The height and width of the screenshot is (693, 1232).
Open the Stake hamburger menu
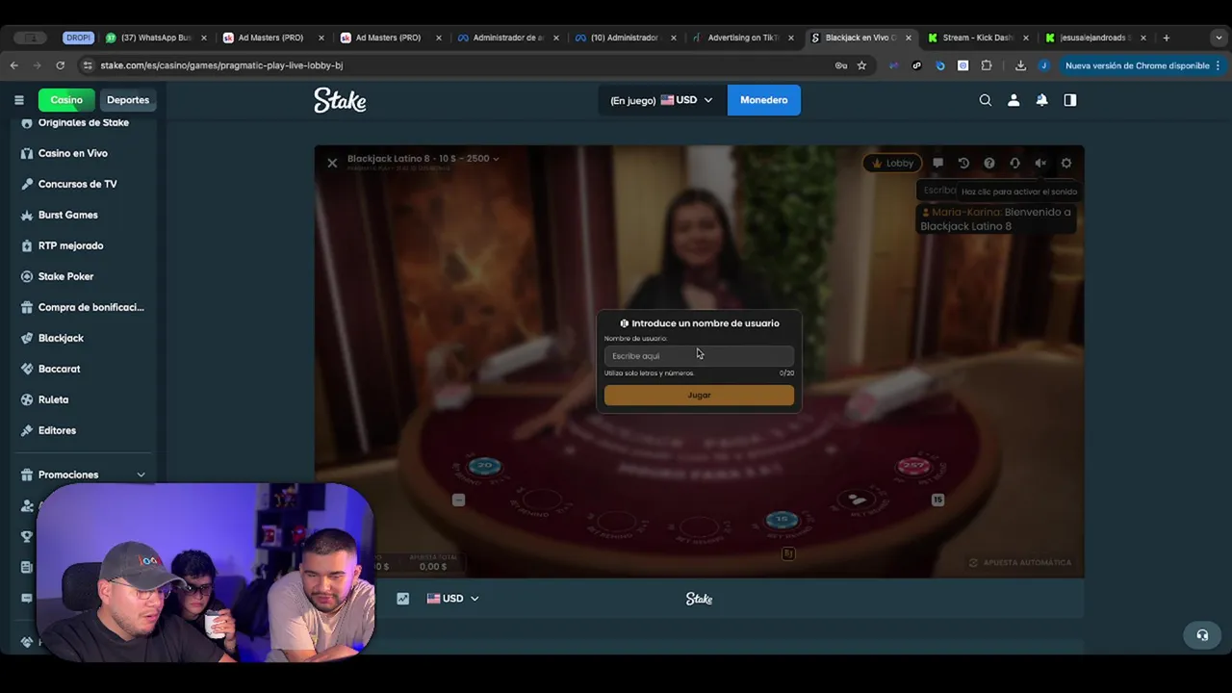19,100
